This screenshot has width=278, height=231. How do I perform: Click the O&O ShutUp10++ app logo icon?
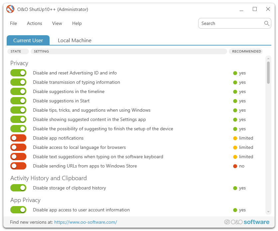[11, 9]
